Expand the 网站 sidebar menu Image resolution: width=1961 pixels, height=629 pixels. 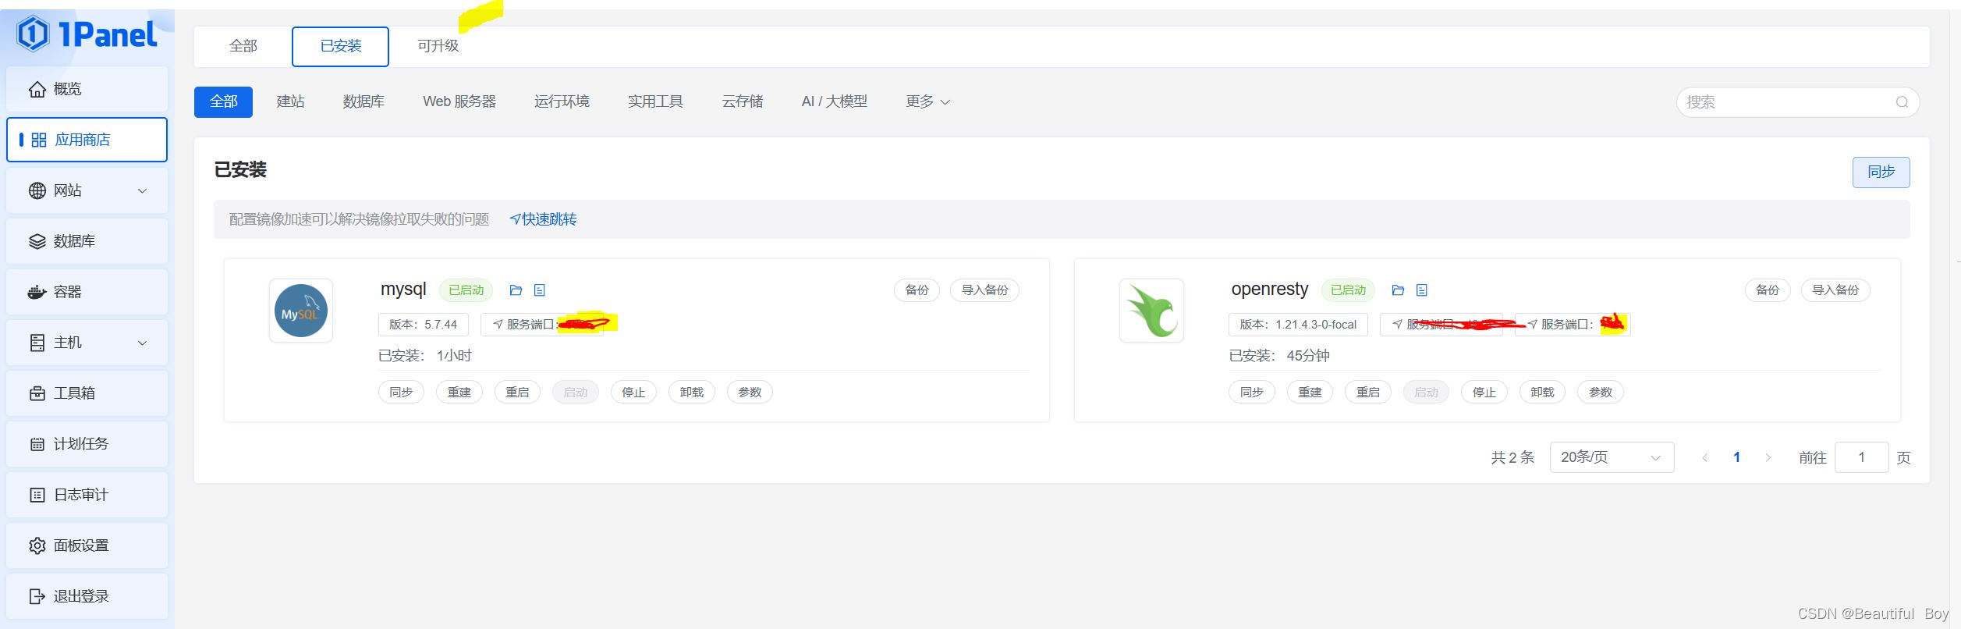point(87,190)
